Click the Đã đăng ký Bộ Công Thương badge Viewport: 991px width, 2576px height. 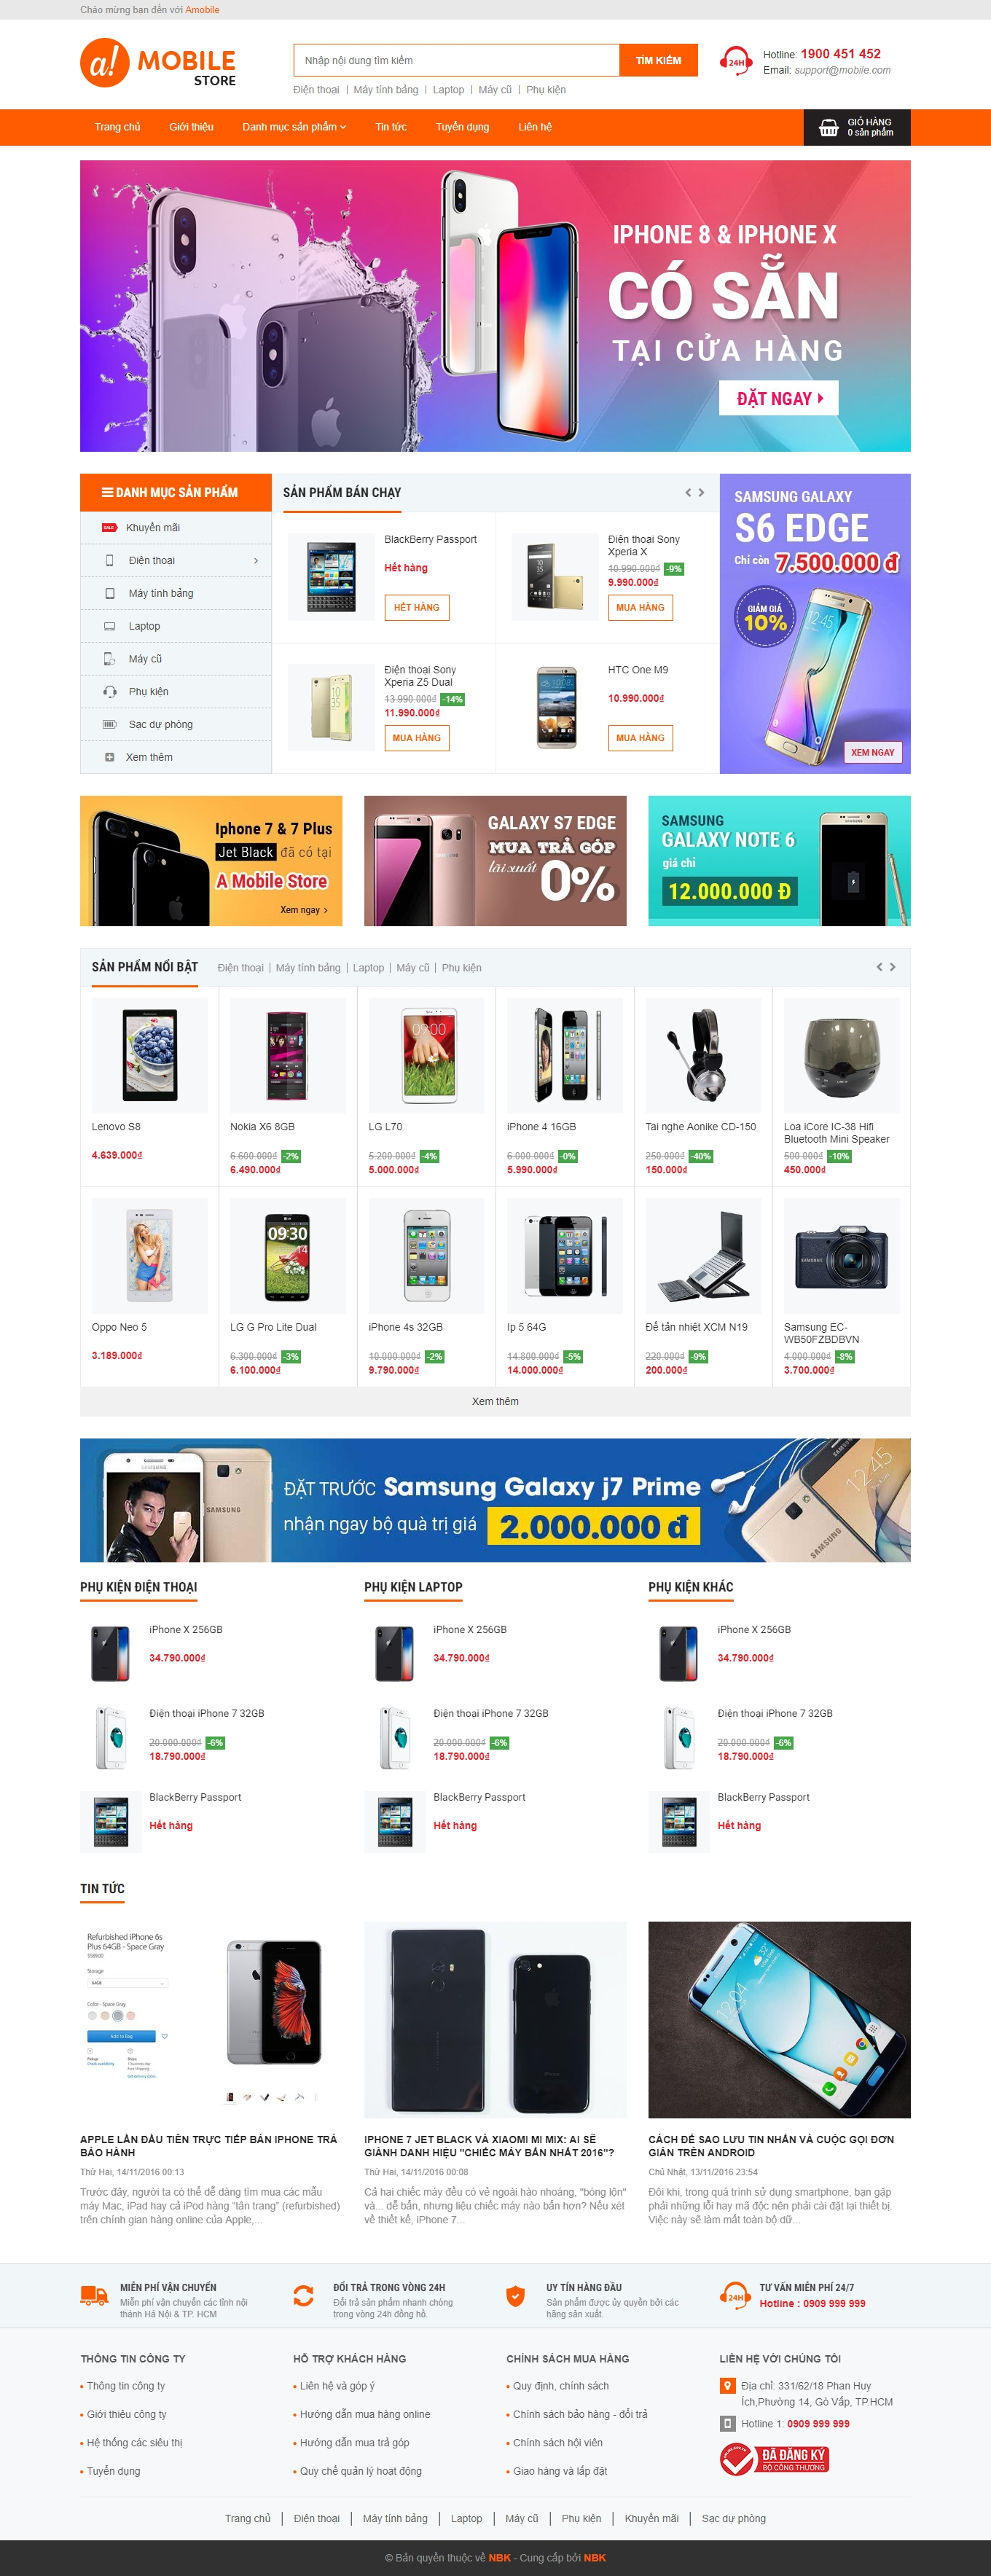[774, 2458]
